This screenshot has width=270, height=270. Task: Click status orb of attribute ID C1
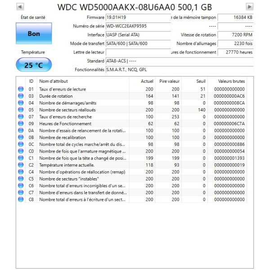tap(21, 158)
